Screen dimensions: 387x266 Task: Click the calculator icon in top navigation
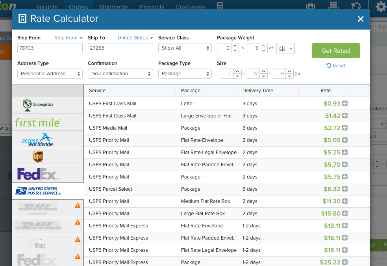click(220, 7)
